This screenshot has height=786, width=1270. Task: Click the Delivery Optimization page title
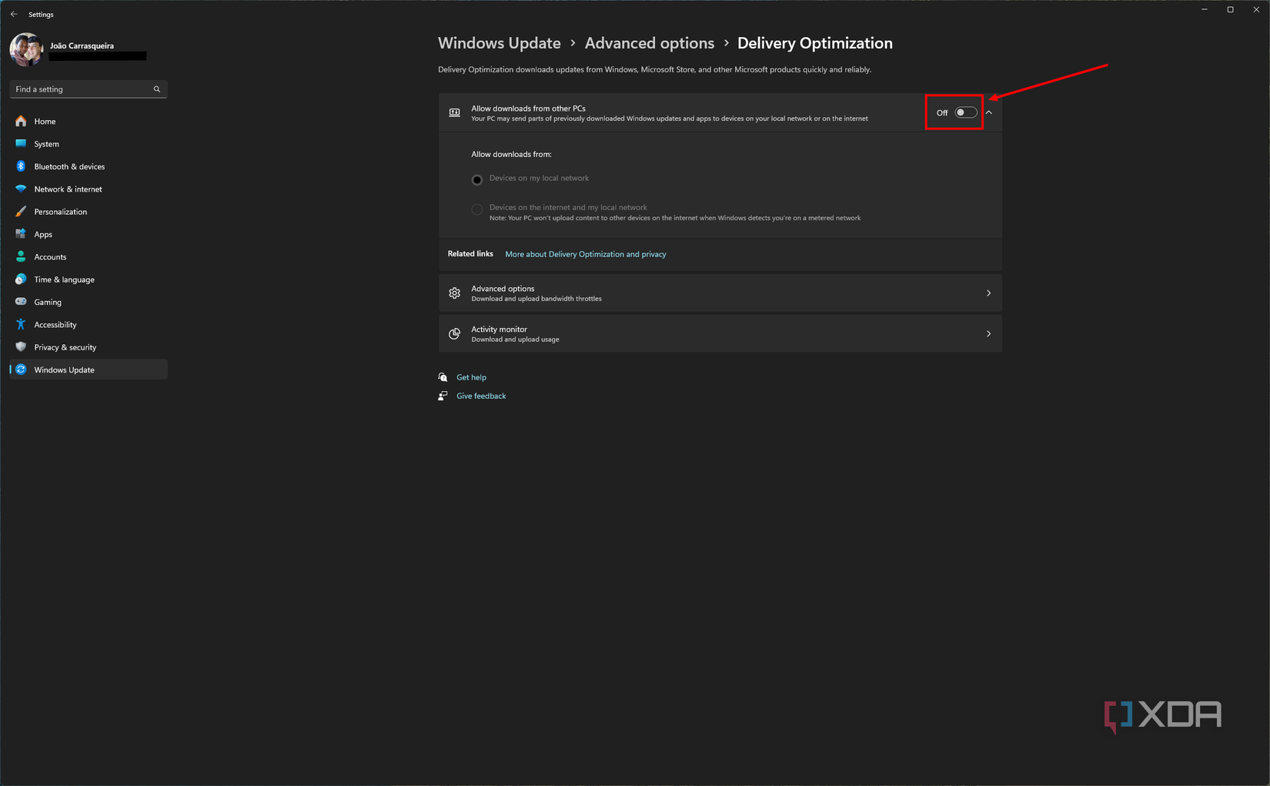tap(815, 43)
